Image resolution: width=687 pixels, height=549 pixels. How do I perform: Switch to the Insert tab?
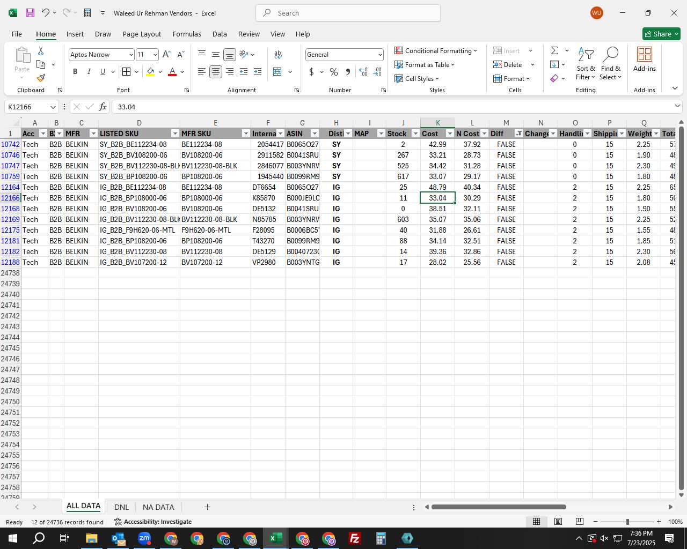coord(75,34)
